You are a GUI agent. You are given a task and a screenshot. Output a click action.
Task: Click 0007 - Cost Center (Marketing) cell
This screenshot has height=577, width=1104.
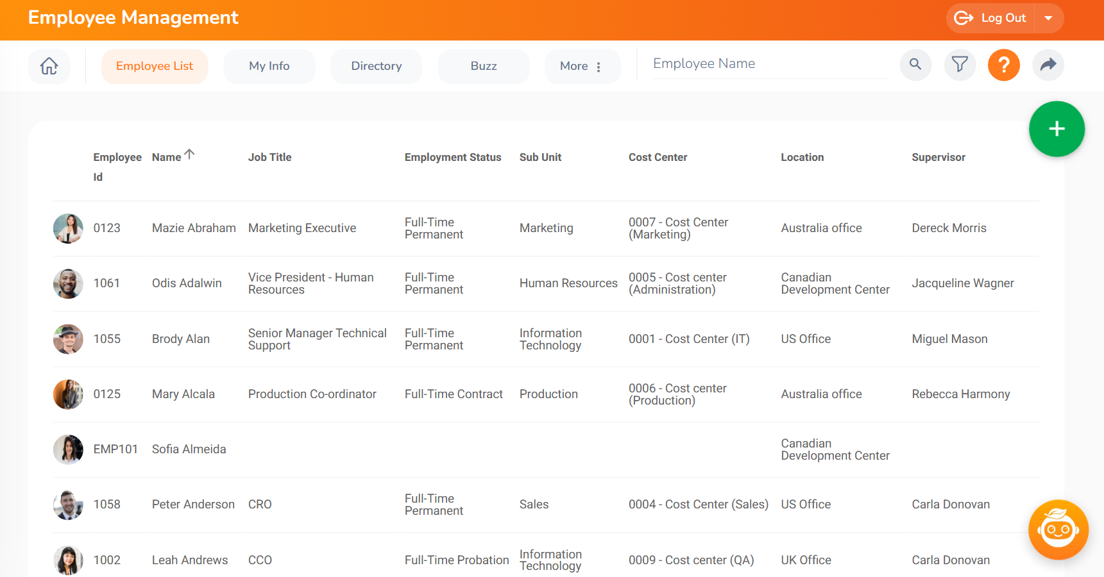[x=678, y=228]
